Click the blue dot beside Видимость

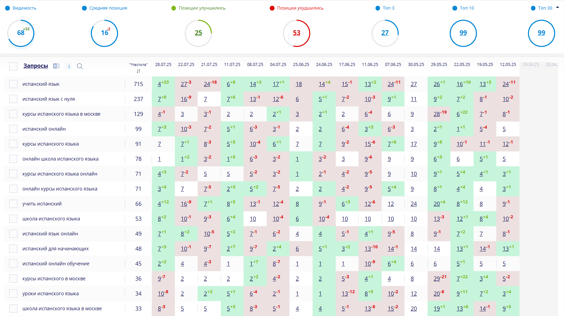coord(7,8)
